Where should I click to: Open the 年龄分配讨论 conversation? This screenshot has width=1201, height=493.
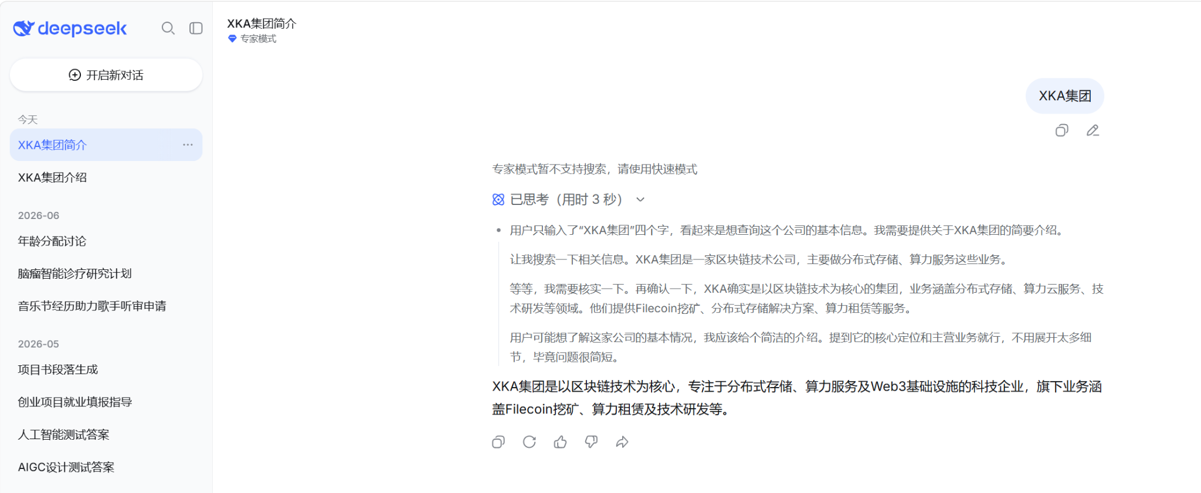click(106, 241)
